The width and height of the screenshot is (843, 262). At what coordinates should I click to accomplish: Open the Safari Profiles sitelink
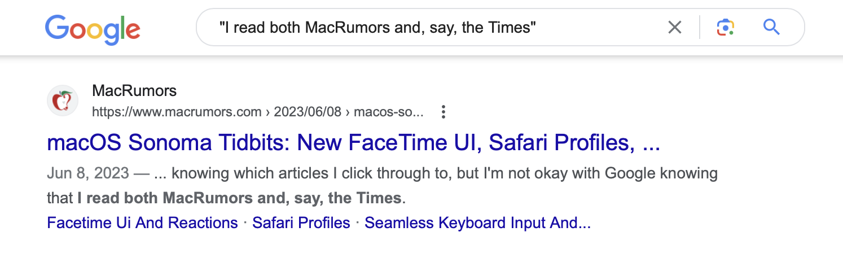(x=301, y=222)
